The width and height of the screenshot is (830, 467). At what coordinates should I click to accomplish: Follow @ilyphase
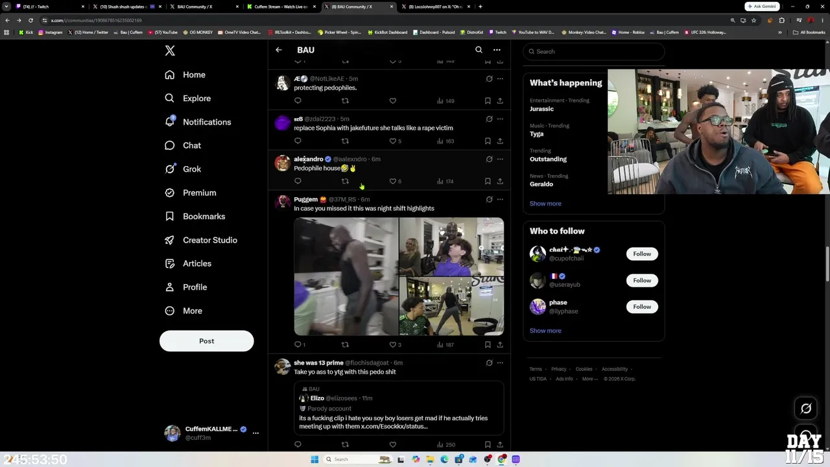pyautogui.click(x=642, y=307)
